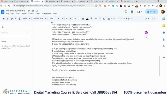
Task: Open Google account avatar
Action: coord(163,12)
